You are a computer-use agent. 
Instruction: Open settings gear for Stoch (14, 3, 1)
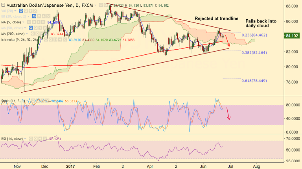point(38,101)
